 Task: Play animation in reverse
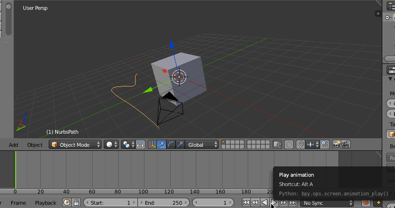265,202
